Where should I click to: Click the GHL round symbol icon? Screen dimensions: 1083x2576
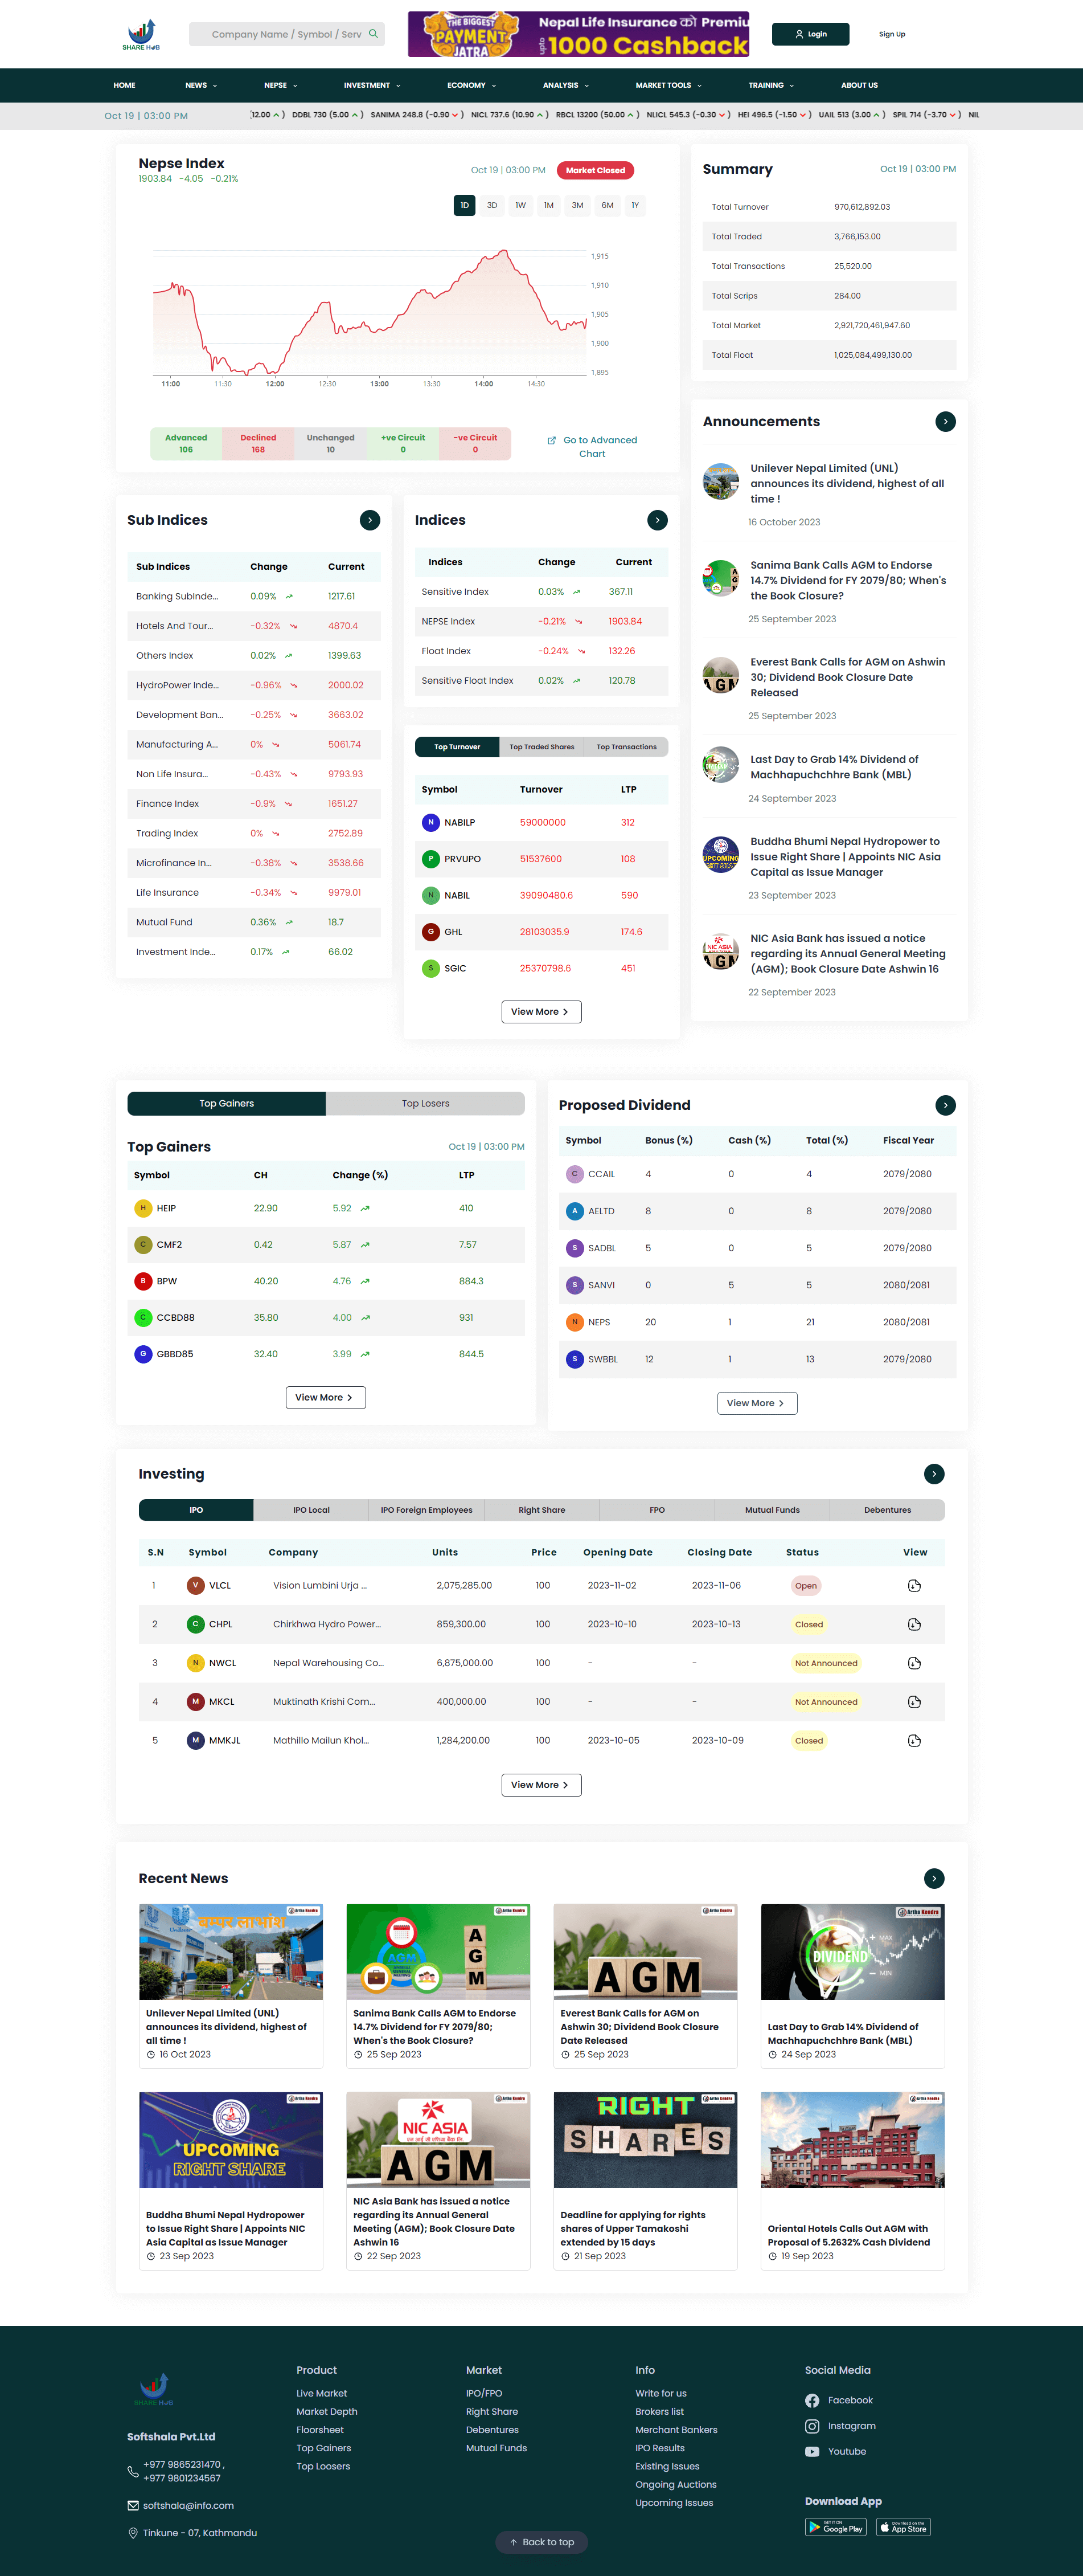pyautogui.click(x=430, y=932)
